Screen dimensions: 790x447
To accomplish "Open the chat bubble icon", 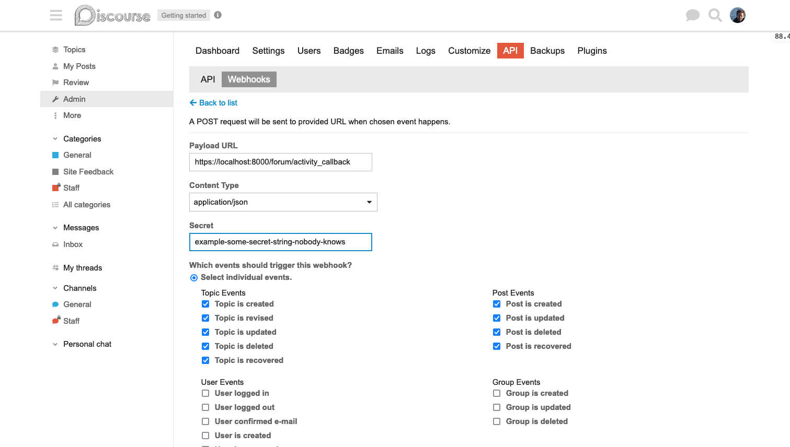I will tap(692, 15).
